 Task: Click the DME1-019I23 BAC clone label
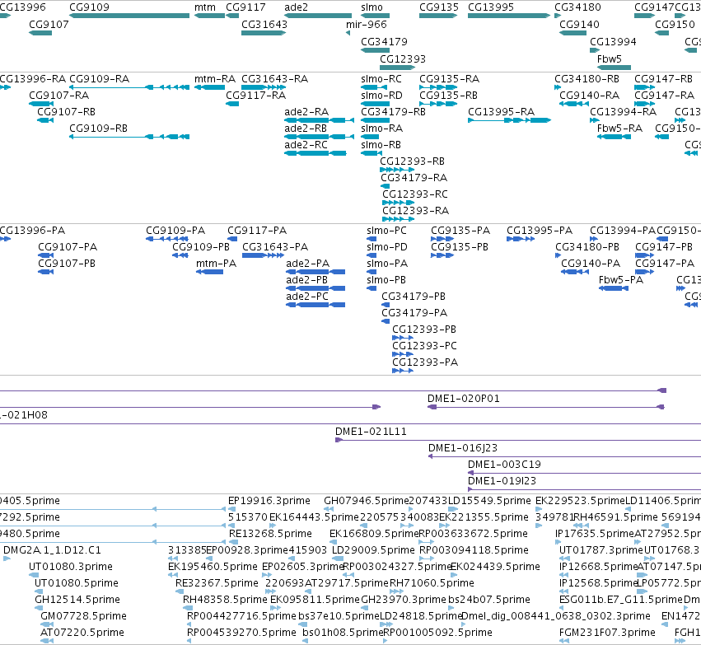pos(502,481)
